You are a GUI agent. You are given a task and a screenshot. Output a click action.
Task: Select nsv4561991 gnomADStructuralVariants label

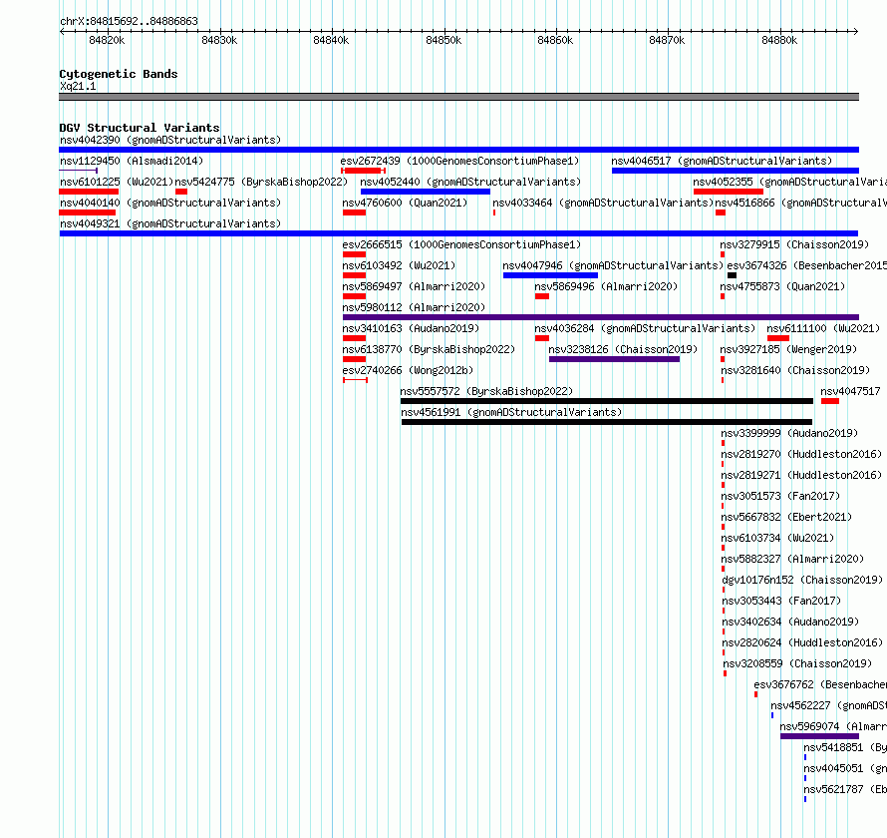[511, 412]
